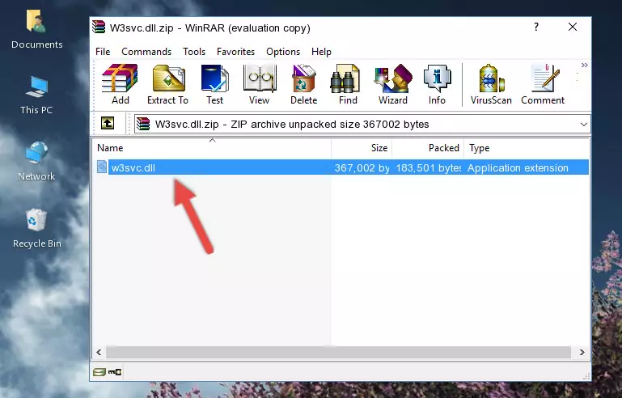Show archive Info
The width and height of the screenshot is (622, 398).
(437, 84)
